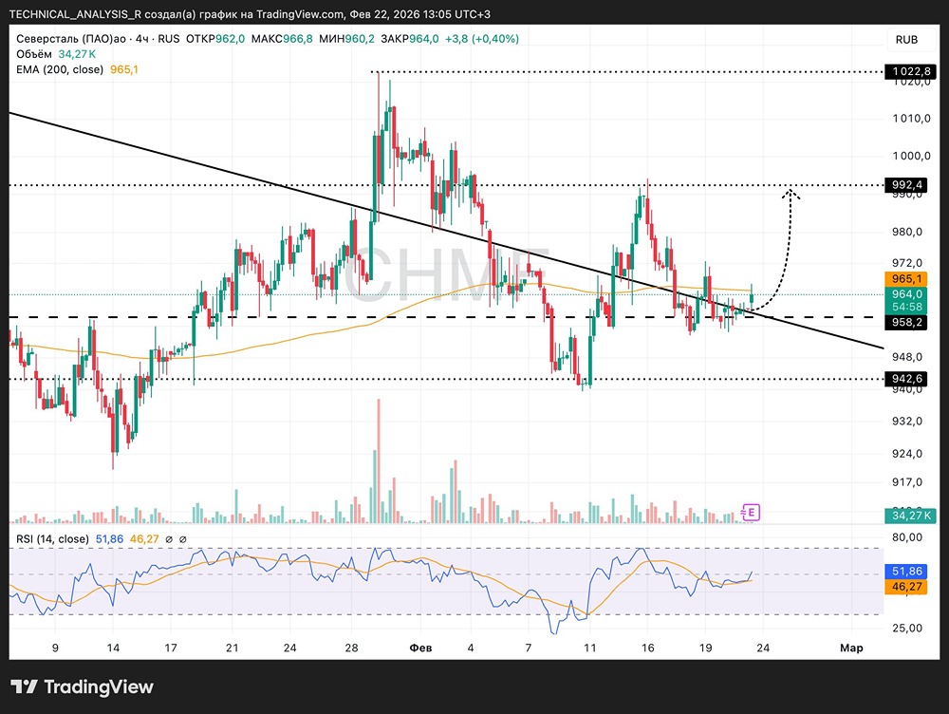Click the 25,00 RSI axis label
Viewport: 949px width, 714px height.
(x=906, y=628)
